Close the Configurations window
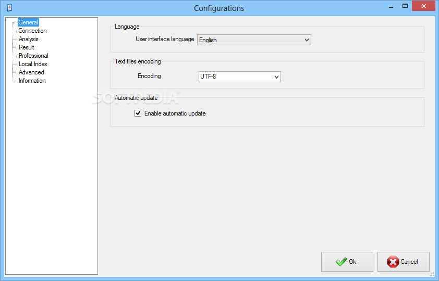 (423, 6)
